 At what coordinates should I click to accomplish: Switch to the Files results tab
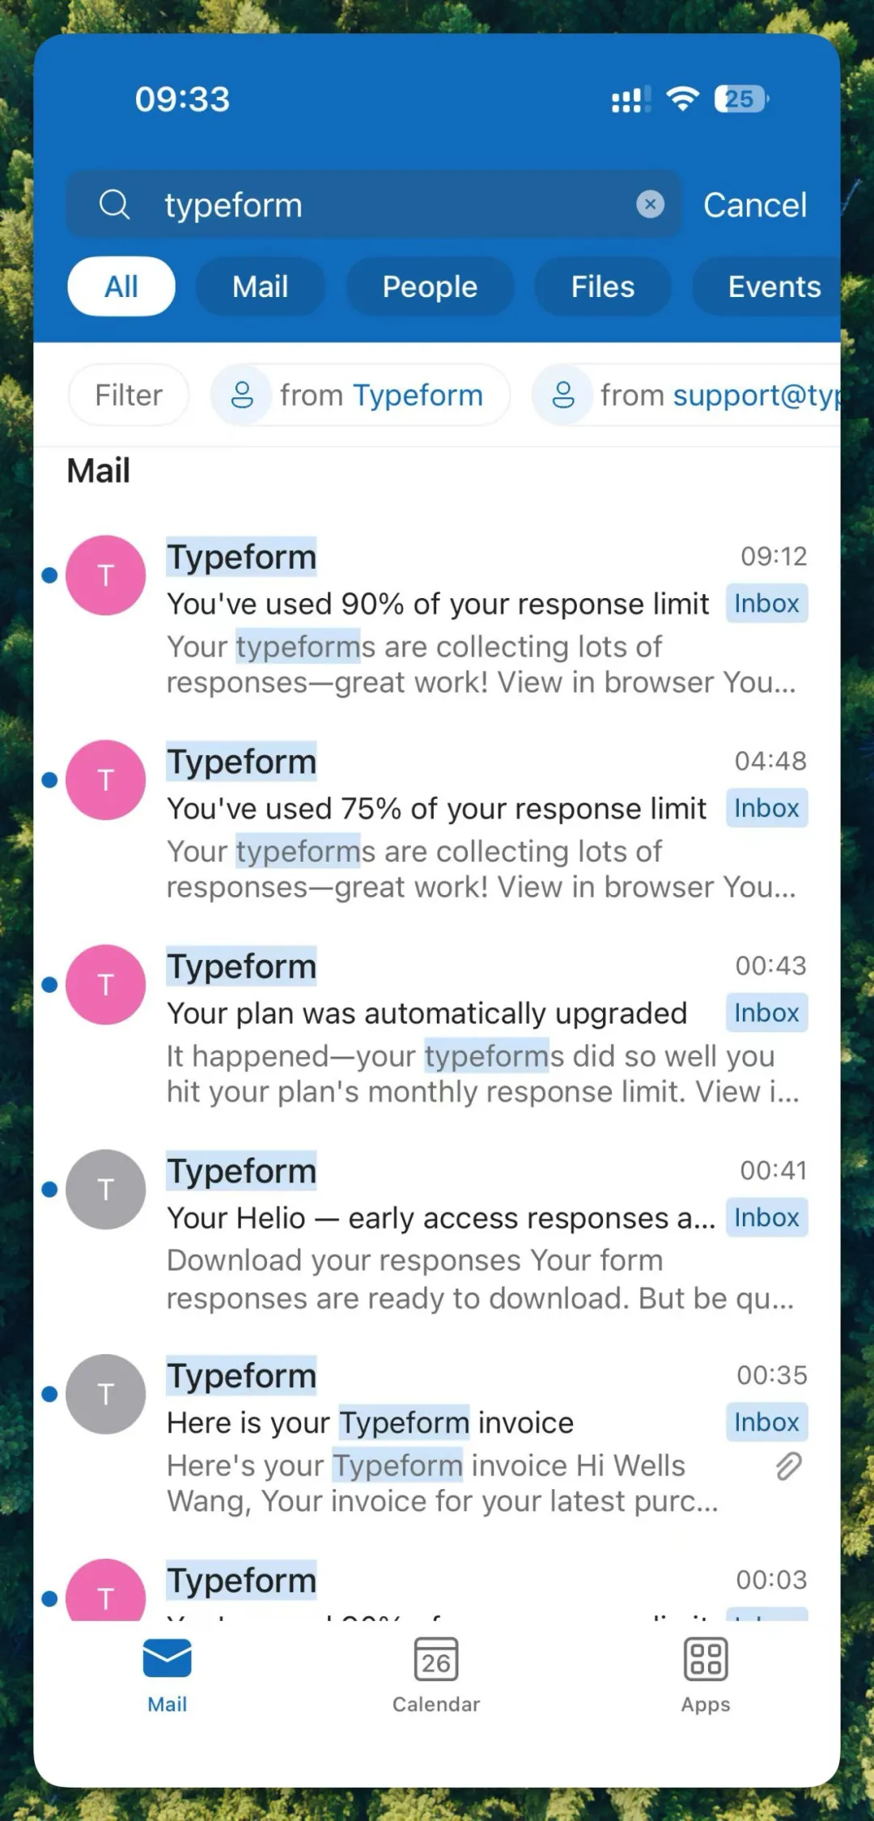click(603, 287)
